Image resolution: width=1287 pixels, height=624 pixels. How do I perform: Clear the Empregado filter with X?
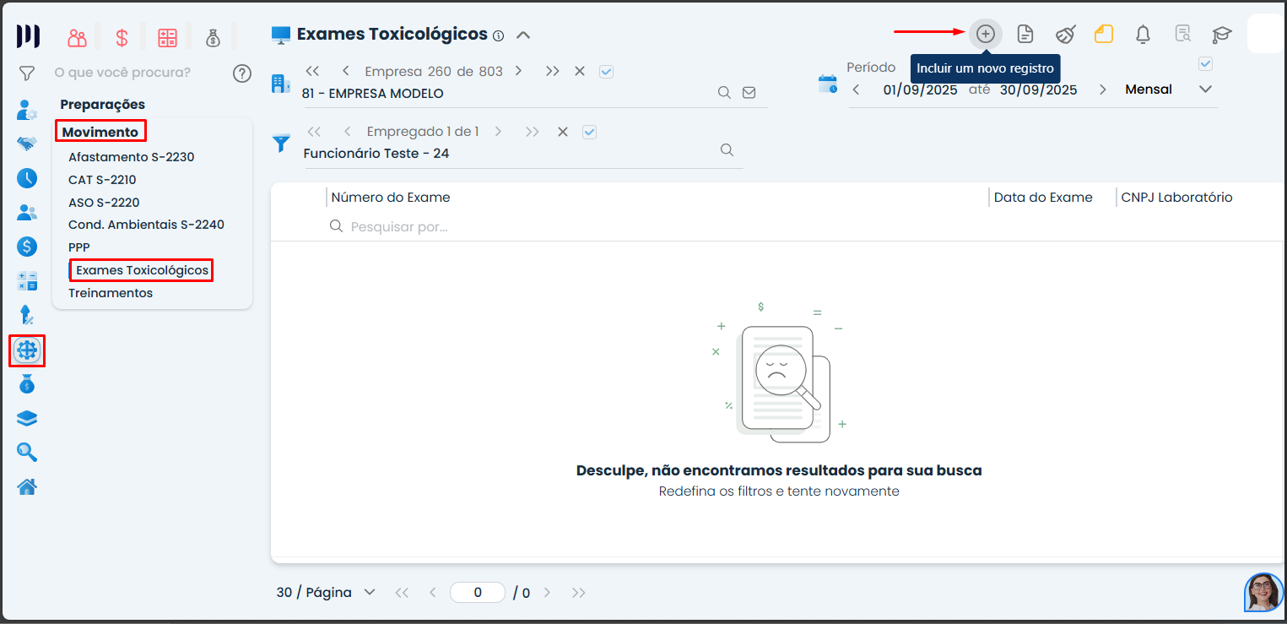[x=563, y=132]
